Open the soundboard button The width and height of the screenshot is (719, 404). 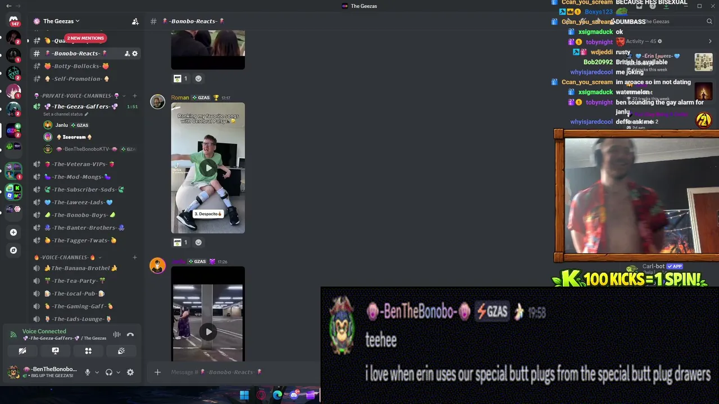click(121, 351)
